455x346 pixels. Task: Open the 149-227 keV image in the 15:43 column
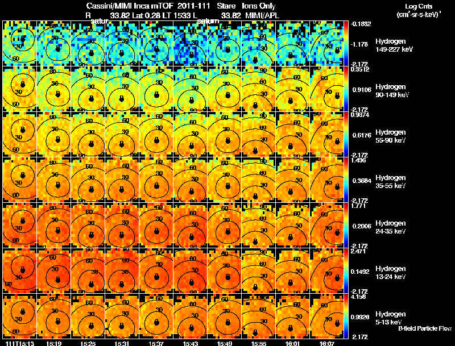point(191,44)
